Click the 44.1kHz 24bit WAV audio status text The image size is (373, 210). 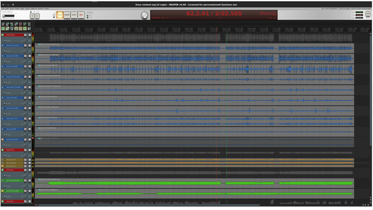coord(346,8)
